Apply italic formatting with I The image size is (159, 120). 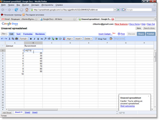(34, 39)
